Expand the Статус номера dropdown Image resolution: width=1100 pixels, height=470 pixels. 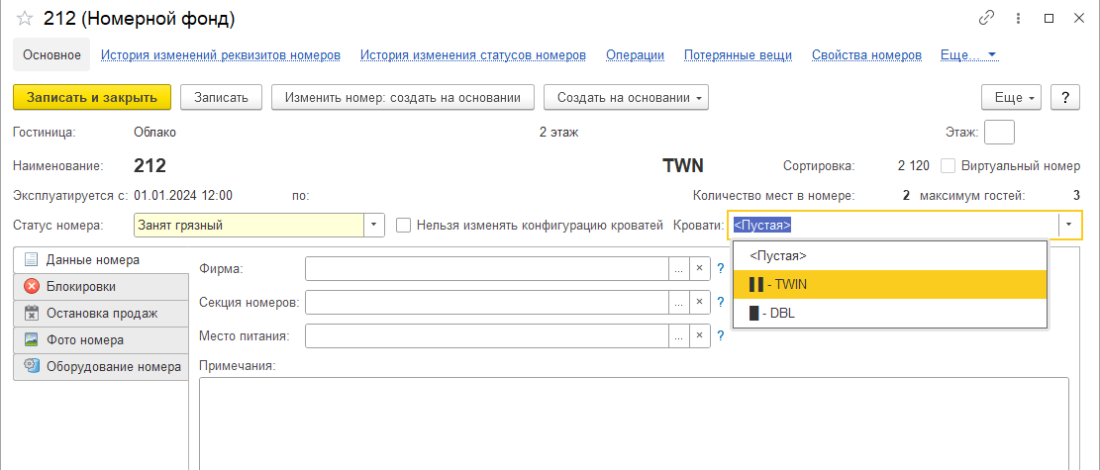point(375,225)
